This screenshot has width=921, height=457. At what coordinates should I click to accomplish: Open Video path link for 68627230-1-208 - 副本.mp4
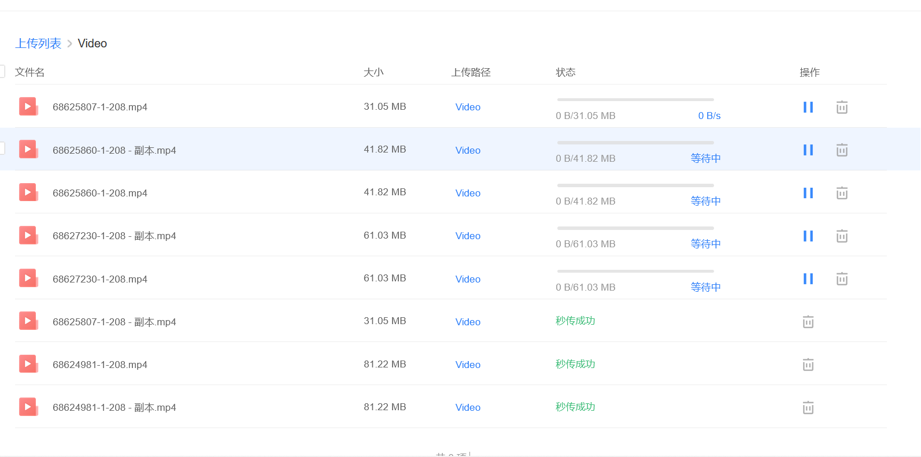pos(468,236)
